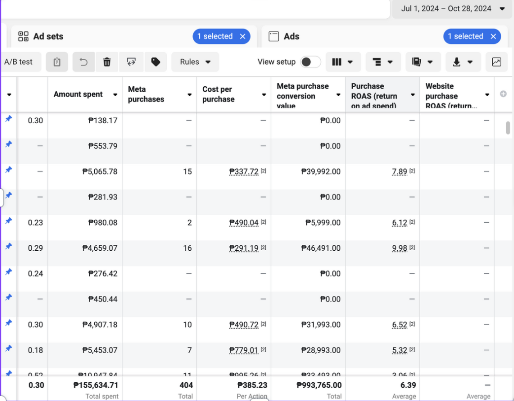This screenshot has height=401, width=514.
Task: Click the breakdown icon
Action: click(377, 62)
